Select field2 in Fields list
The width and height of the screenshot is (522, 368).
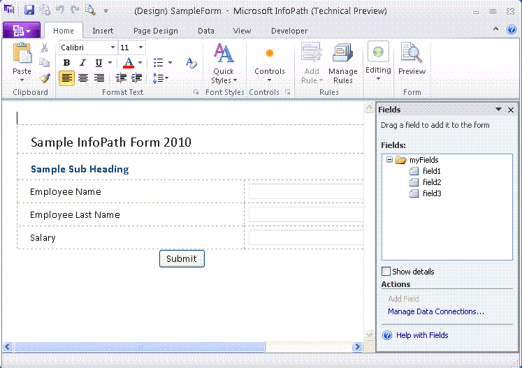tap(432, 182)
